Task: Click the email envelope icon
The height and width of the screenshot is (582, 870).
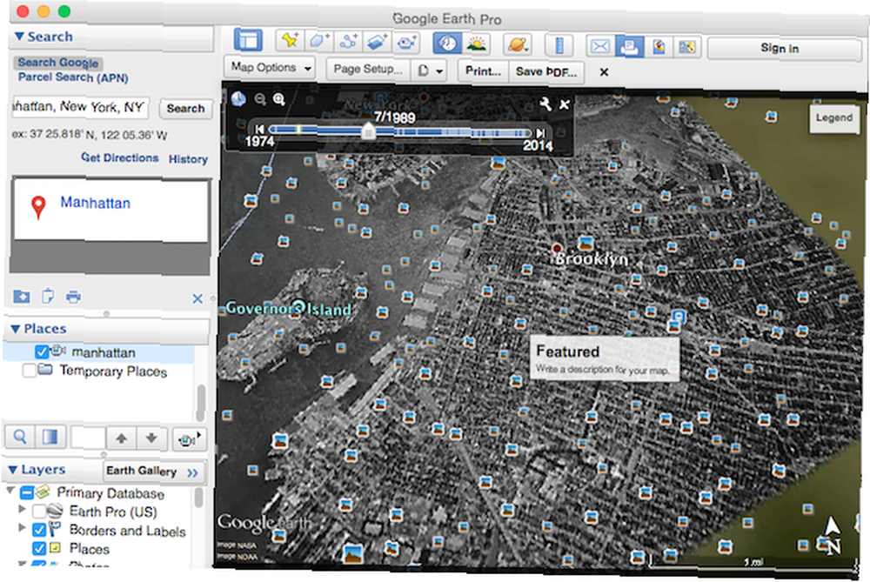Action: (x=600, y=46)
